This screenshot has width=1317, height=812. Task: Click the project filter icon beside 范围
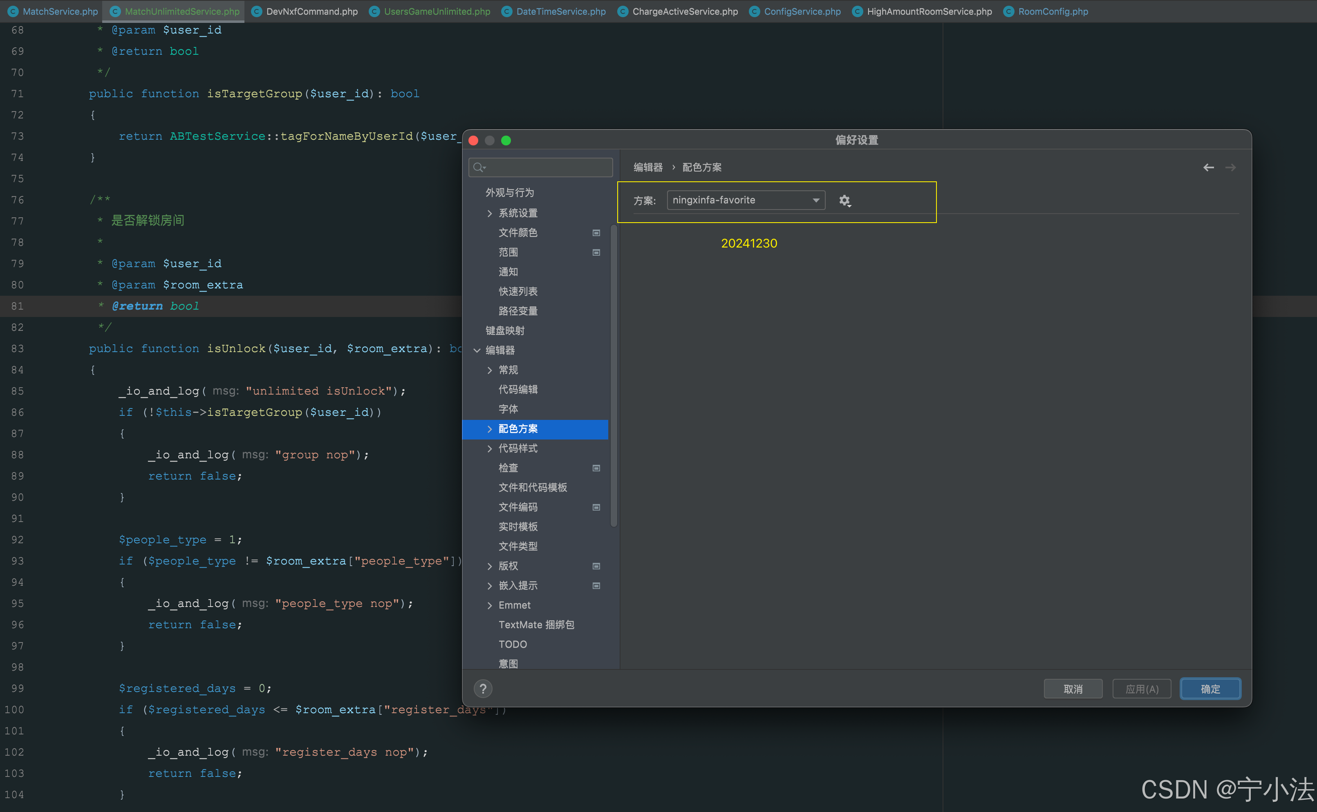(596, 252)
